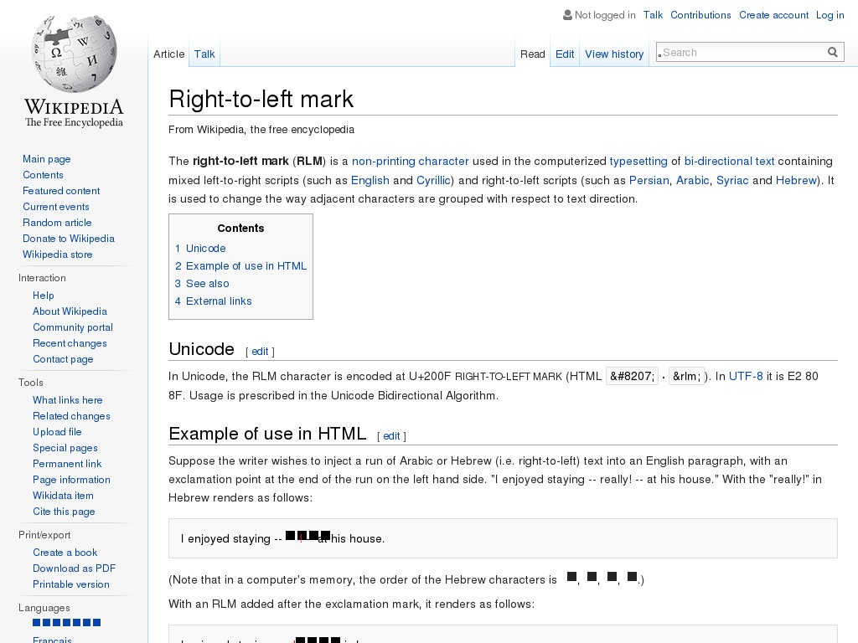The width and height of the screenshot is (858, 643).
Task: Click Create account
Action: pyautogui.click(x=773, y=15)
